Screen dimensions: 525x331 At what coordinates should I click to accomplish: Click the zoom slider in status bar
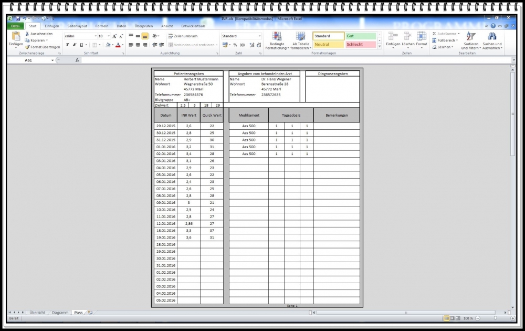(x=495, y=318)
